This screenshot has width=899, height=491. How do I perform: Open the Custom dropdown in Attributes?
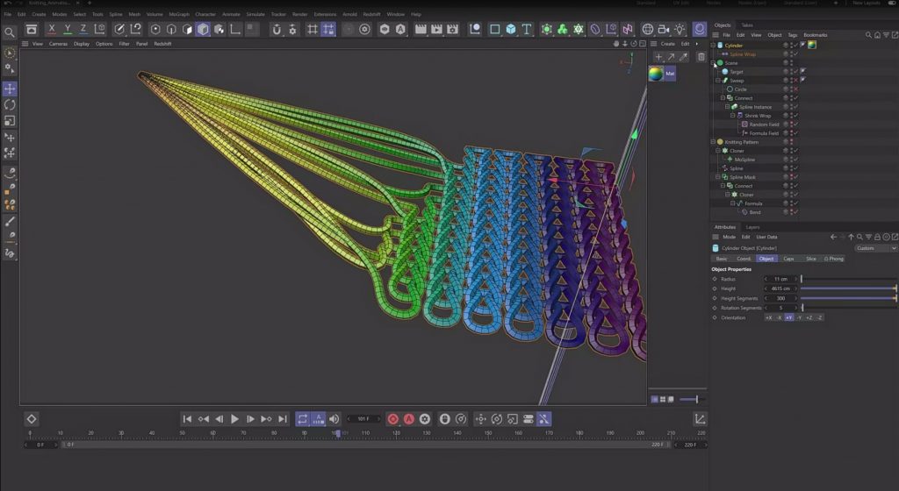click(x=875, y=248)
